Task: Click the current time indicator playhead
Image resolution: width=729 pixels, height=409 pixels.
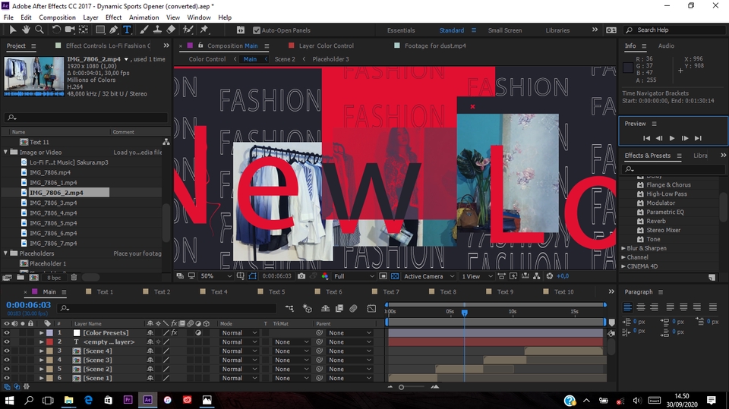Action: (464, 313)
